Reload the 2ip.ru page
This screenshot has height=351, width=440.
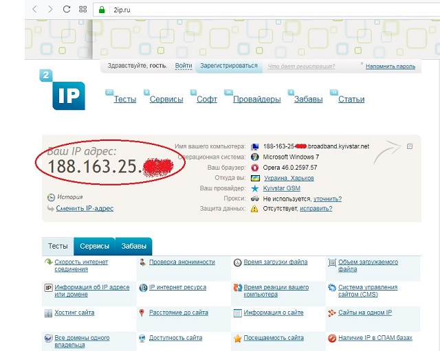(67, 9)
